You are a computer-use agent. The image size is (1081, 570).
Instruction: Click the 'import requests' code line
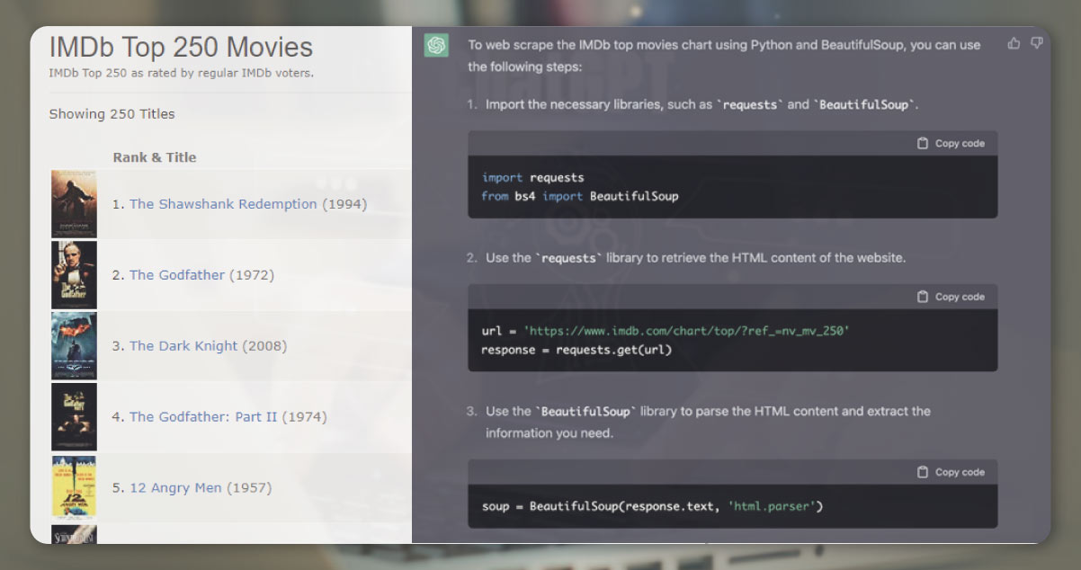(533, 178)
